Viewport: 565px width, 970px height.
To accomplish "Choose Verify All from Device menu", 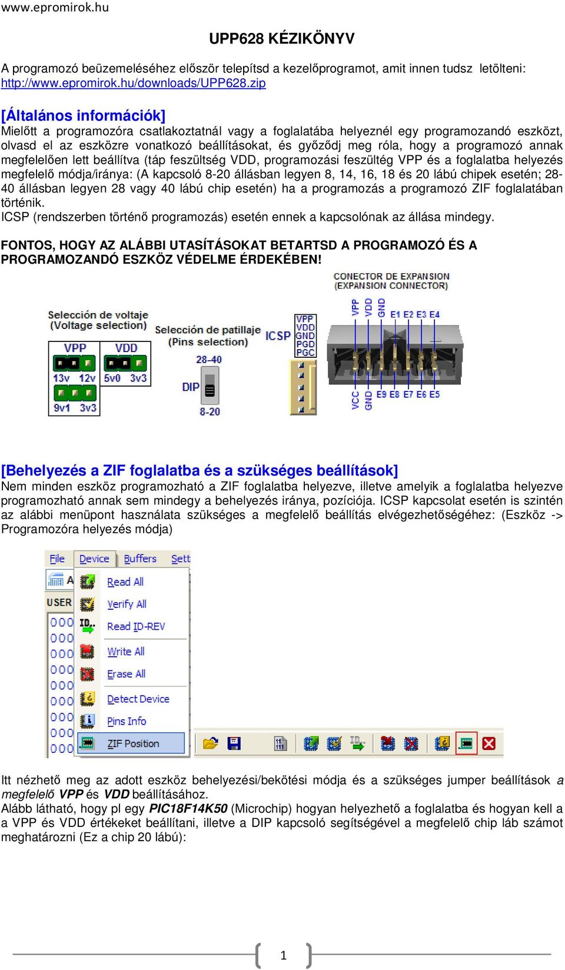I will point(127,604).
